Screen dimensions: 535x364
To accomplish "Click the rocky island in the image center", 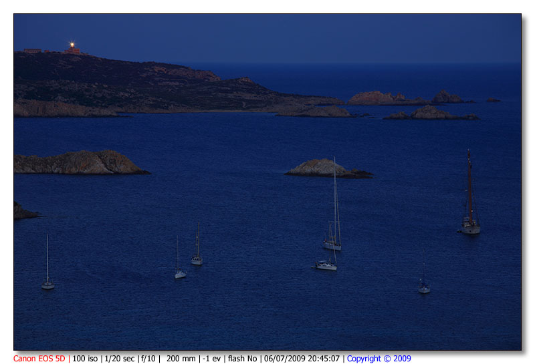I will (x=327, y=168).
